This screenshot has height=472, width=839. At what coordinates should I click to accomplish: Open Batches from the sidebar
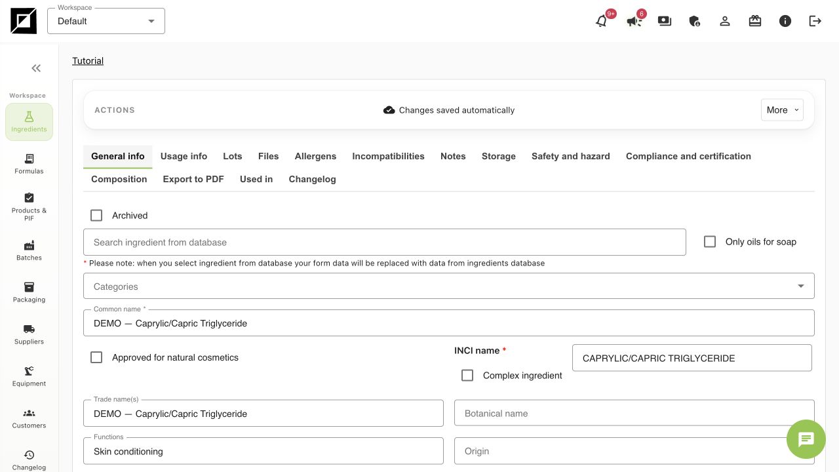point(29,250)
